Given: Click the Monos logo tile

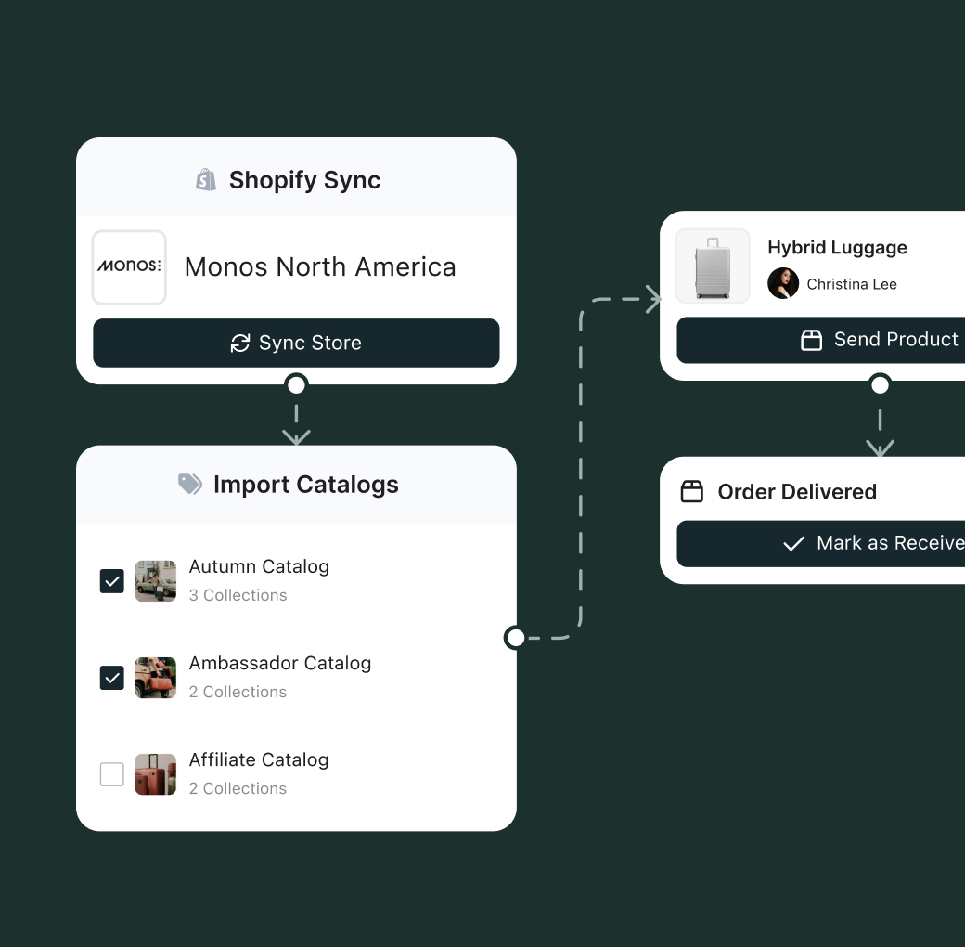Looking at the screenshot, I should coord(129,267).
